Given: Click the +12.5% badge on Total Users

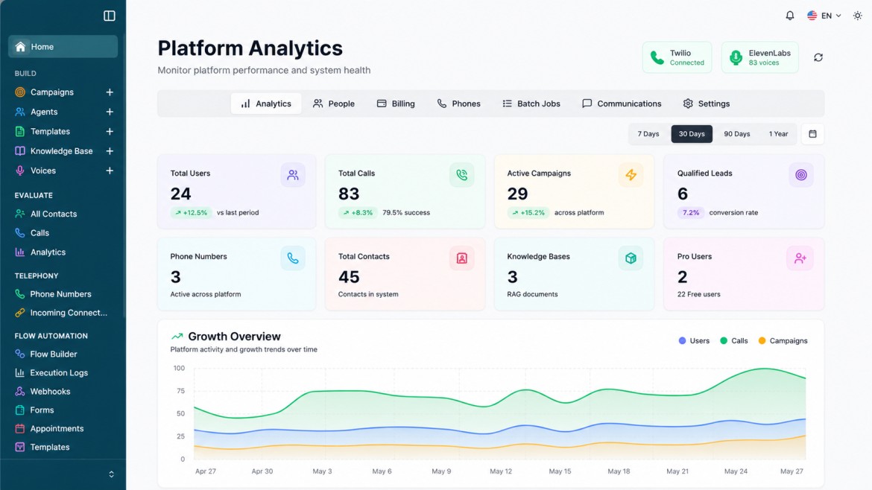Looking at the screenshot, I should click(191, 213).
